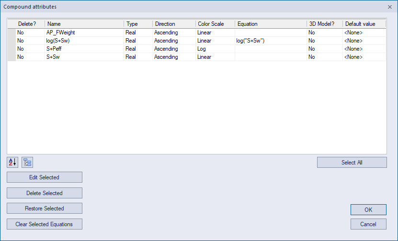Click Real type in S+Sw row
The height and width of the screenshot is (241, 398).
[x=138, y=57]
